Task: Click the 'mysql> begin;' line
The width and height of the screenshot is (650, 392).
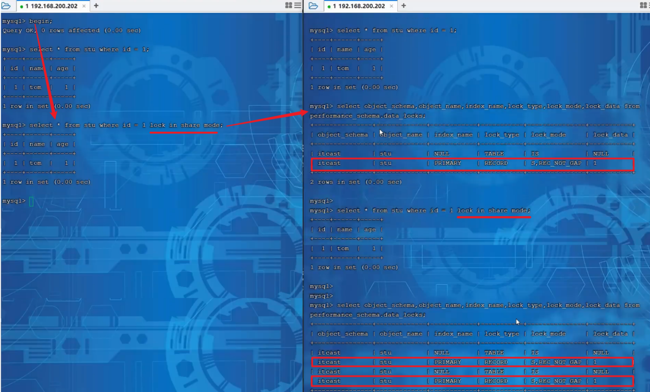Action: click(27, 21)
